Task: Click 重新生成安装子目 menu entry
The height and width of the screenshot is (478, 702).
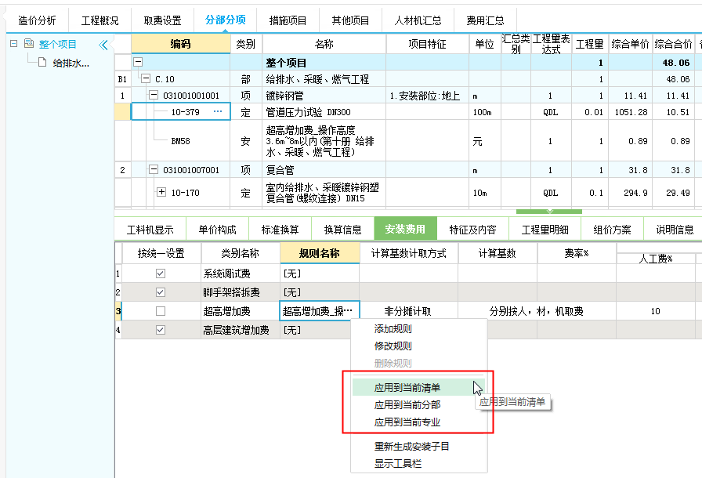Action: coord(411,447)
